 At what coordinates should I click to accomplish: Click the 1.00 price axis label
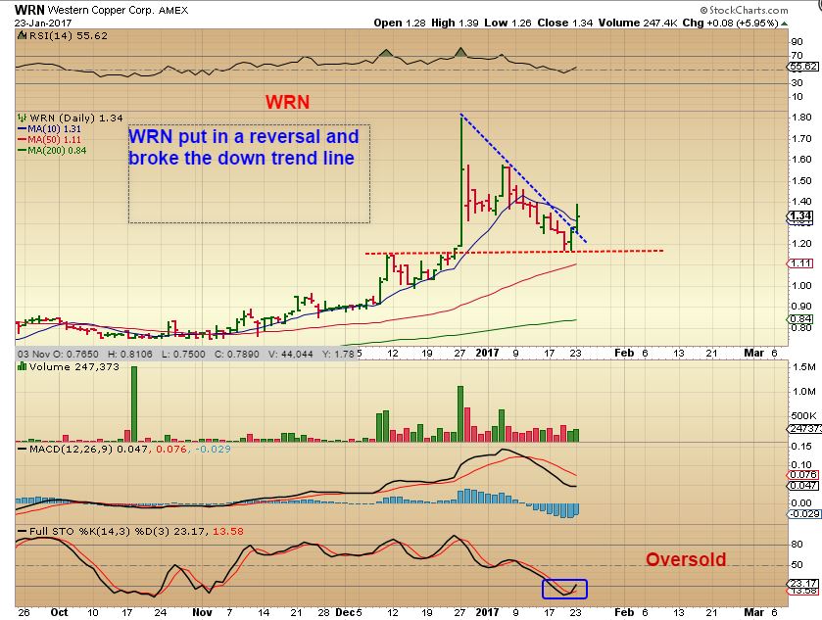pos(801,286)
